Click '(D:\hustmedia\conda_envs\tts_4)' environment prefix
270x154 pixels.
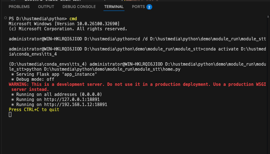tap(48, 64)
